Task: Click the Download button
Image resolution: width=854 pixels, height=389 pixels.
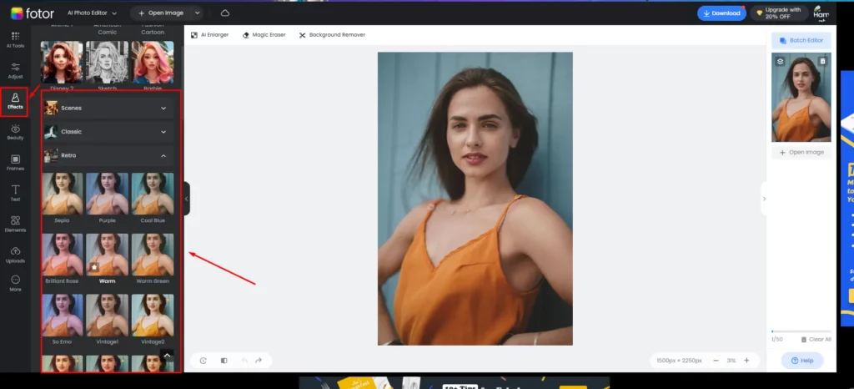Action: (721, 13)
